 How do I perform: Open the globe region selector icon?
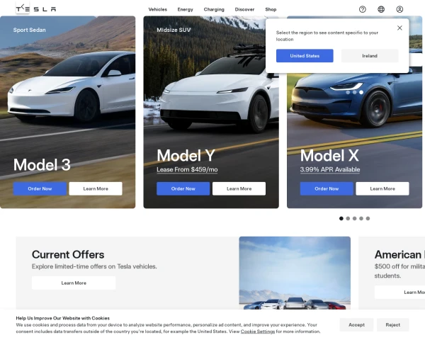click(x=381, y=9)
